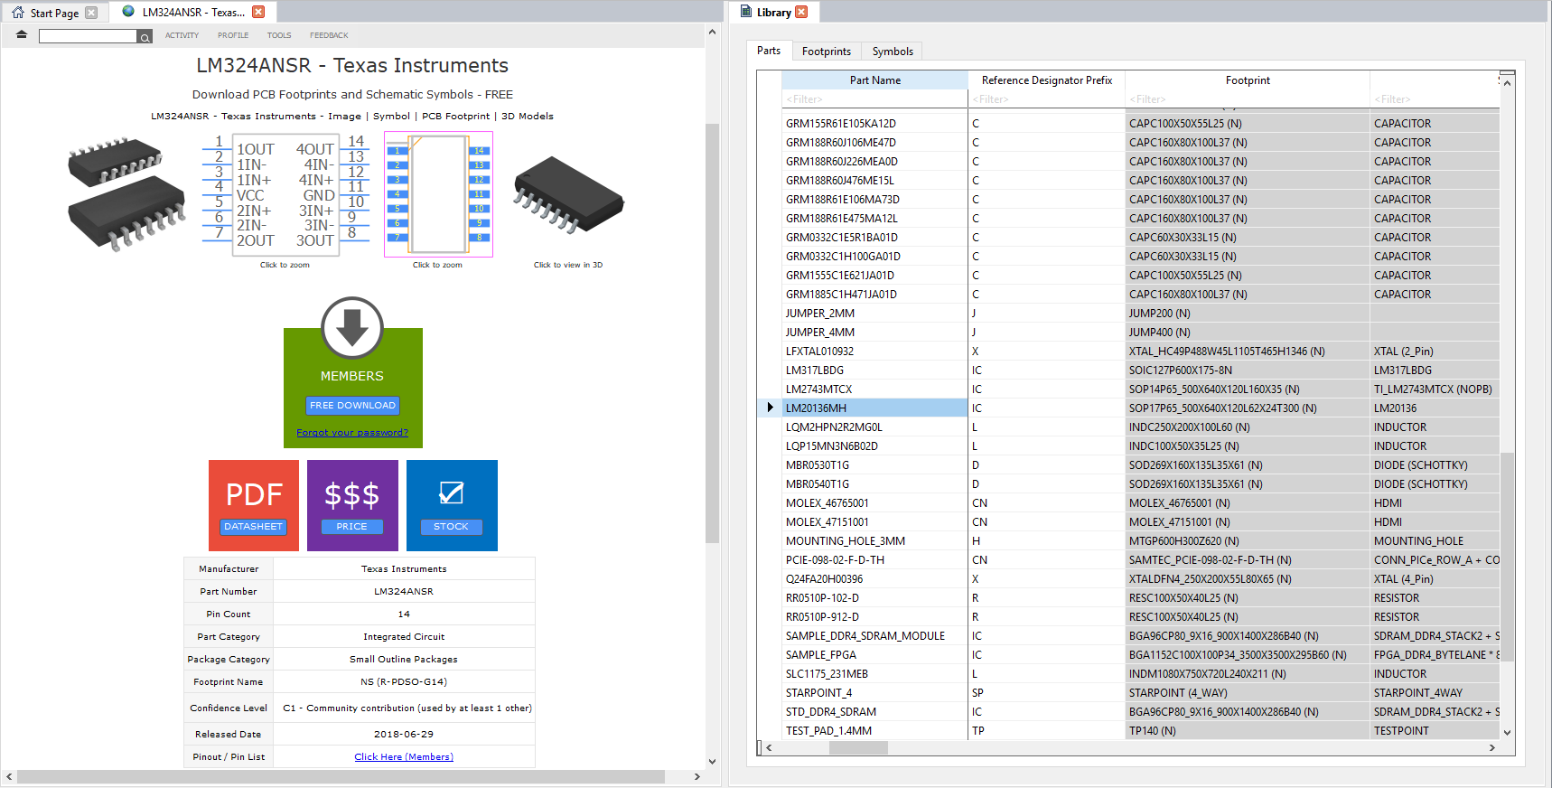Close the Start Page tab
This screenshot has width=1552, height=788.
[91, 13]
